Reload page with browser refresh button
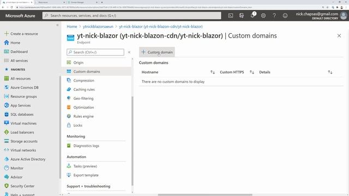The image size is (349, 196). pyautogui.click(x=11, y=7)
